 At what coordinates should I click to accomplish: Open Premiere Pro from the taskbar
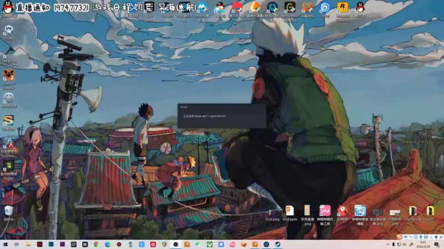(62, 245)
